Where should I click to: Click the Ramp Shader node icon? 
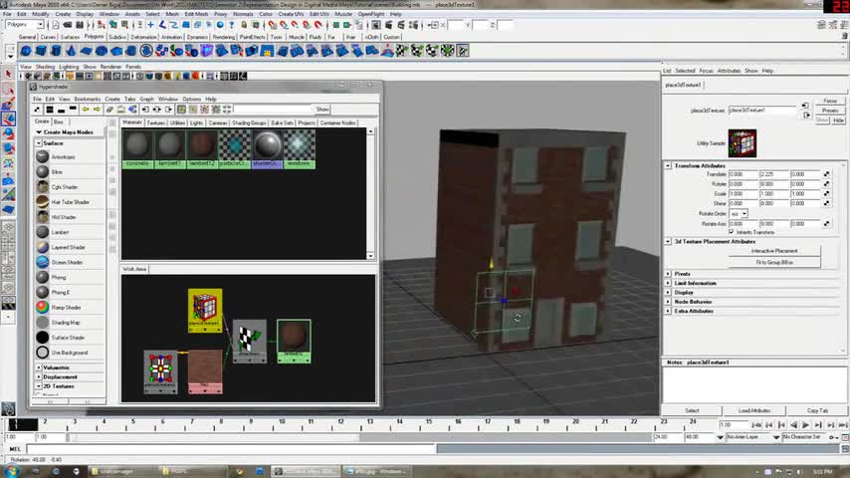[42, 307]
